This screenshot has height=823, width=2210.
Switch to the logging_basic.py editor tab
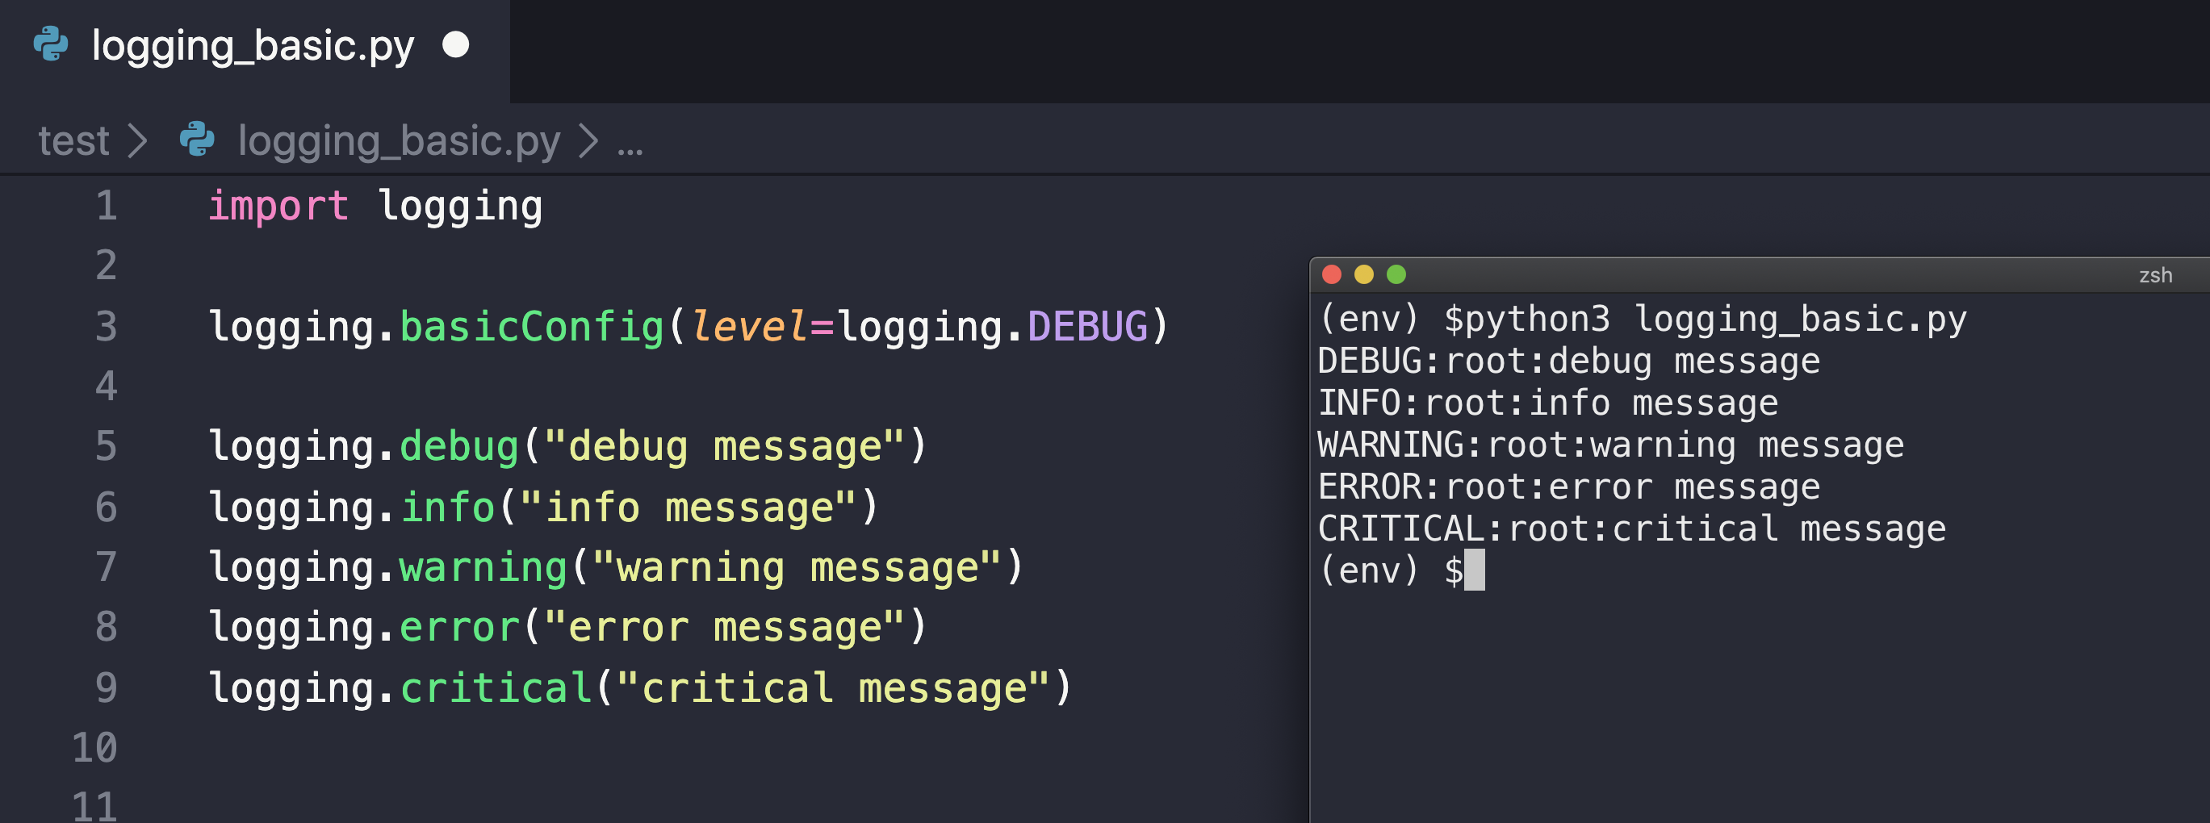click(252, 44)
